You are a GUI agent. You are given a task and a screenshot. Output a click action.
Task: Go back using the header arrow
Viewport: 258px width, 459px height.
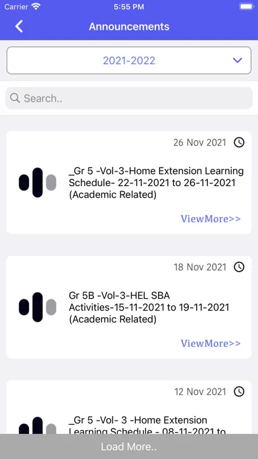pyautogui.click(x=19, y=26)
